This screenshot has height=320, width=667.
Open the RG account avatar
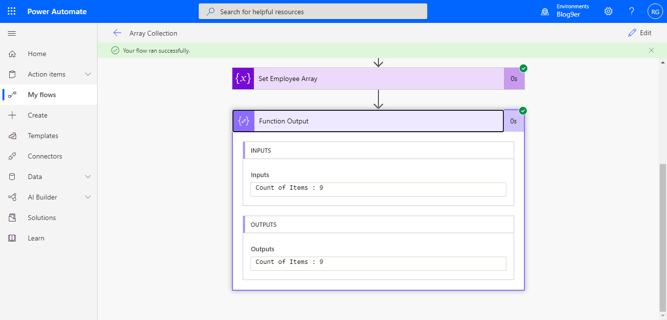655,11
